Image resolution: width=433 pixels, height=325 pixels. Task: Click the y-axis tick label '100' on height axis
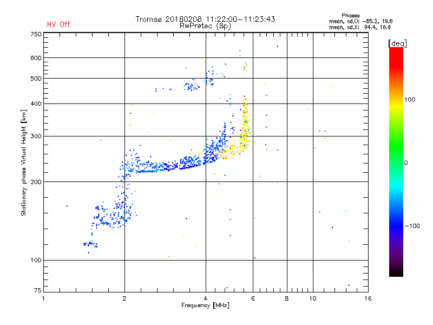[x=36, y=261]
